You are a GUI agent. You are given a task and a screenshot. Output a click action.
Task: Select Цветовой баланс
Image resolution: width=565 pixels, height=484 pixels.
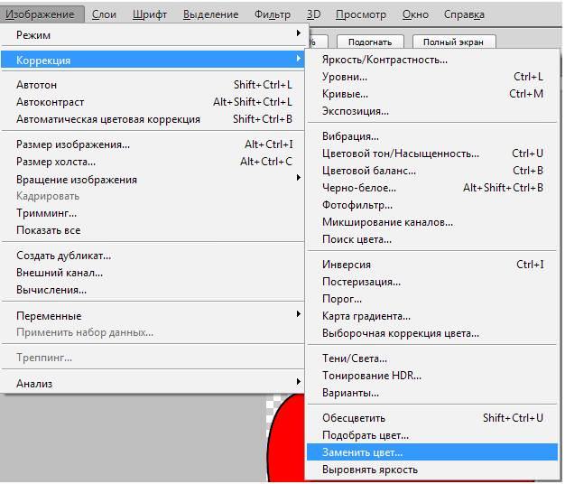pyautogui.click(x=431, y=171)
